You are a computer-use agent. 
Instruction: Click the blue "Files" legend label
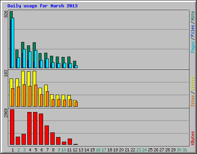coord(192,30)
